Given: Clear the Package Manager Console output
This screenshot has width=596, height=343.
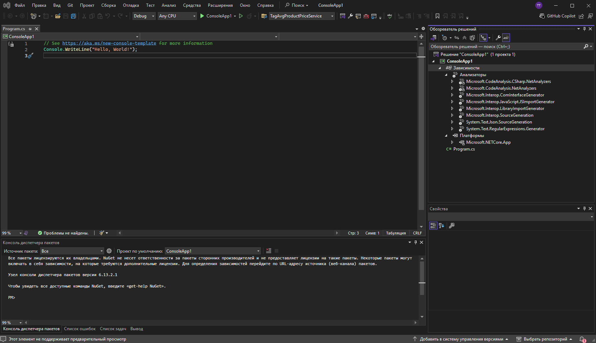Looking at the screenshot, I should [269, 251].
